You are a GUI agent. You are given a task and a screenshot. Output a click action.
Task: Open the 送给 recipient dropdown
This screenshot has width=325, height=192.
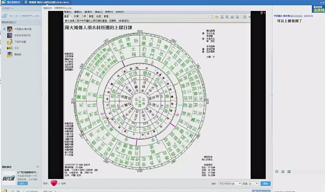click(x=230, y=183)
